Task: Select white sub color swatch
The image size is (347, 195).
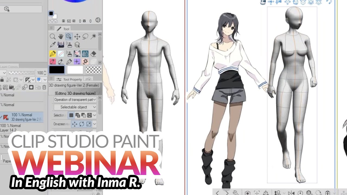Action: tap(75, 70)
